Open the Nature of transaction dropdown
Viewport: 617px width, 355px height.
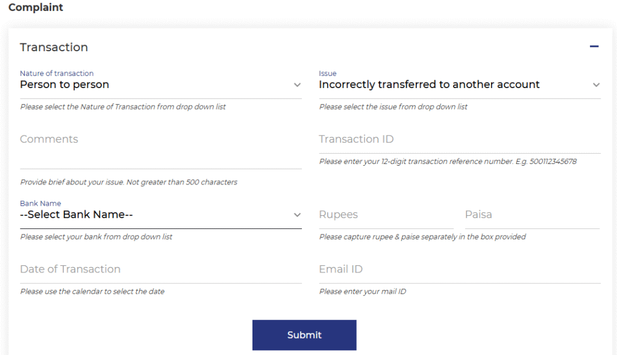160,84
